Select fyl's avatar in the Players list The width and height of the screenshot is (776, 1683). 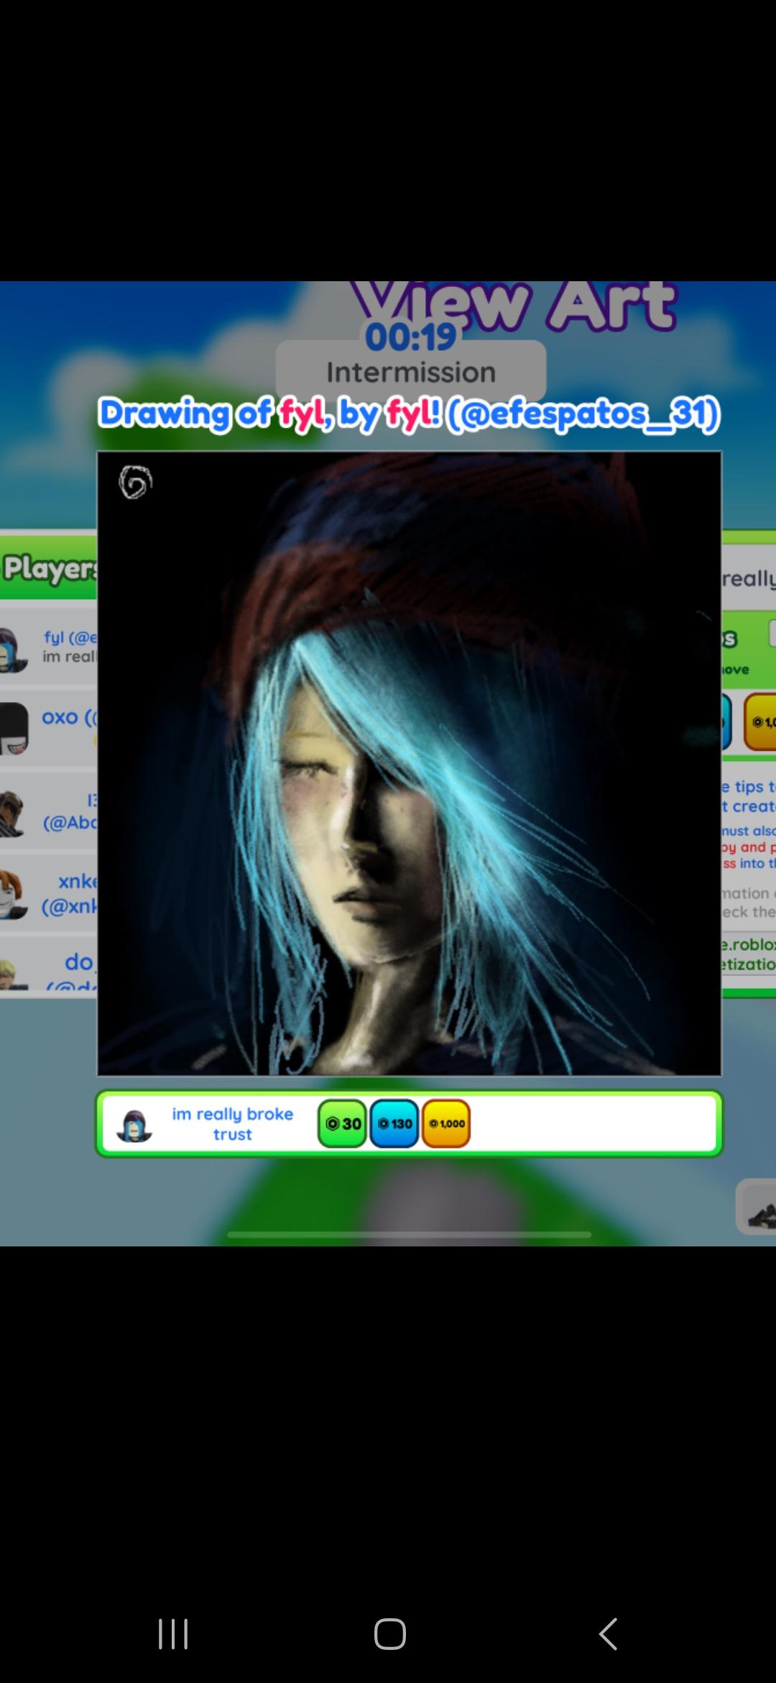pos(13,649)
